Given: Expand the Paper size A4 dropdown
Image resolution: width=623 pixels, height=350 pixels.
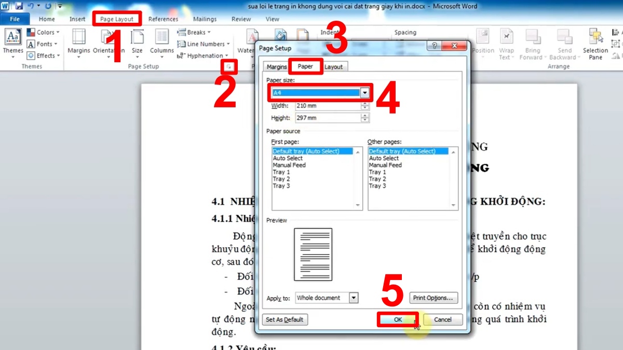Looking at the screenshot, I should tap(365, 93).
